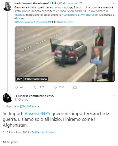Retweet the RadioSavana post

click(x=36, y=87)
